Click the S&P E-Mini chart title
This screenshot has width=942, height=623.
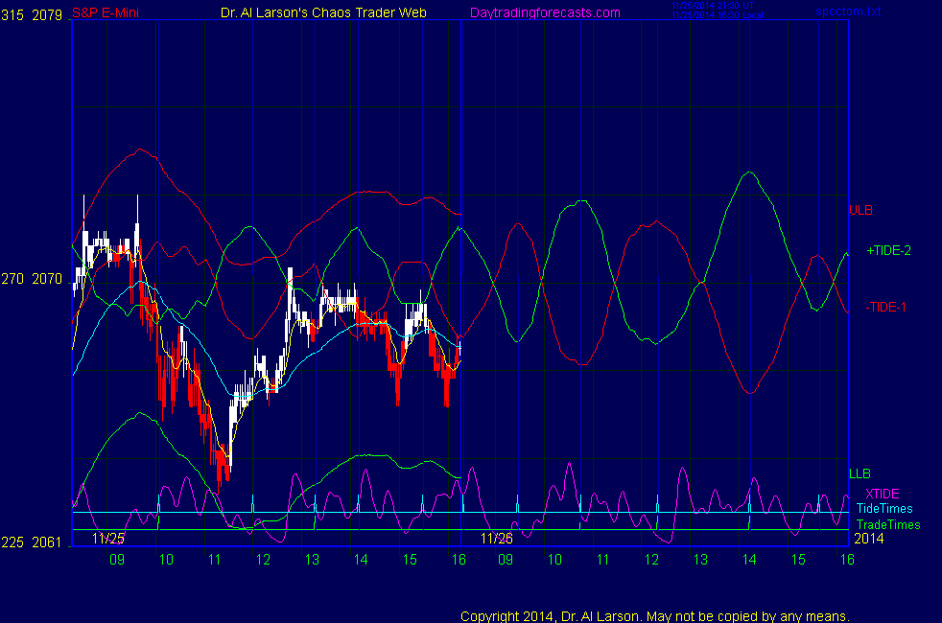(x=106, y=12)
